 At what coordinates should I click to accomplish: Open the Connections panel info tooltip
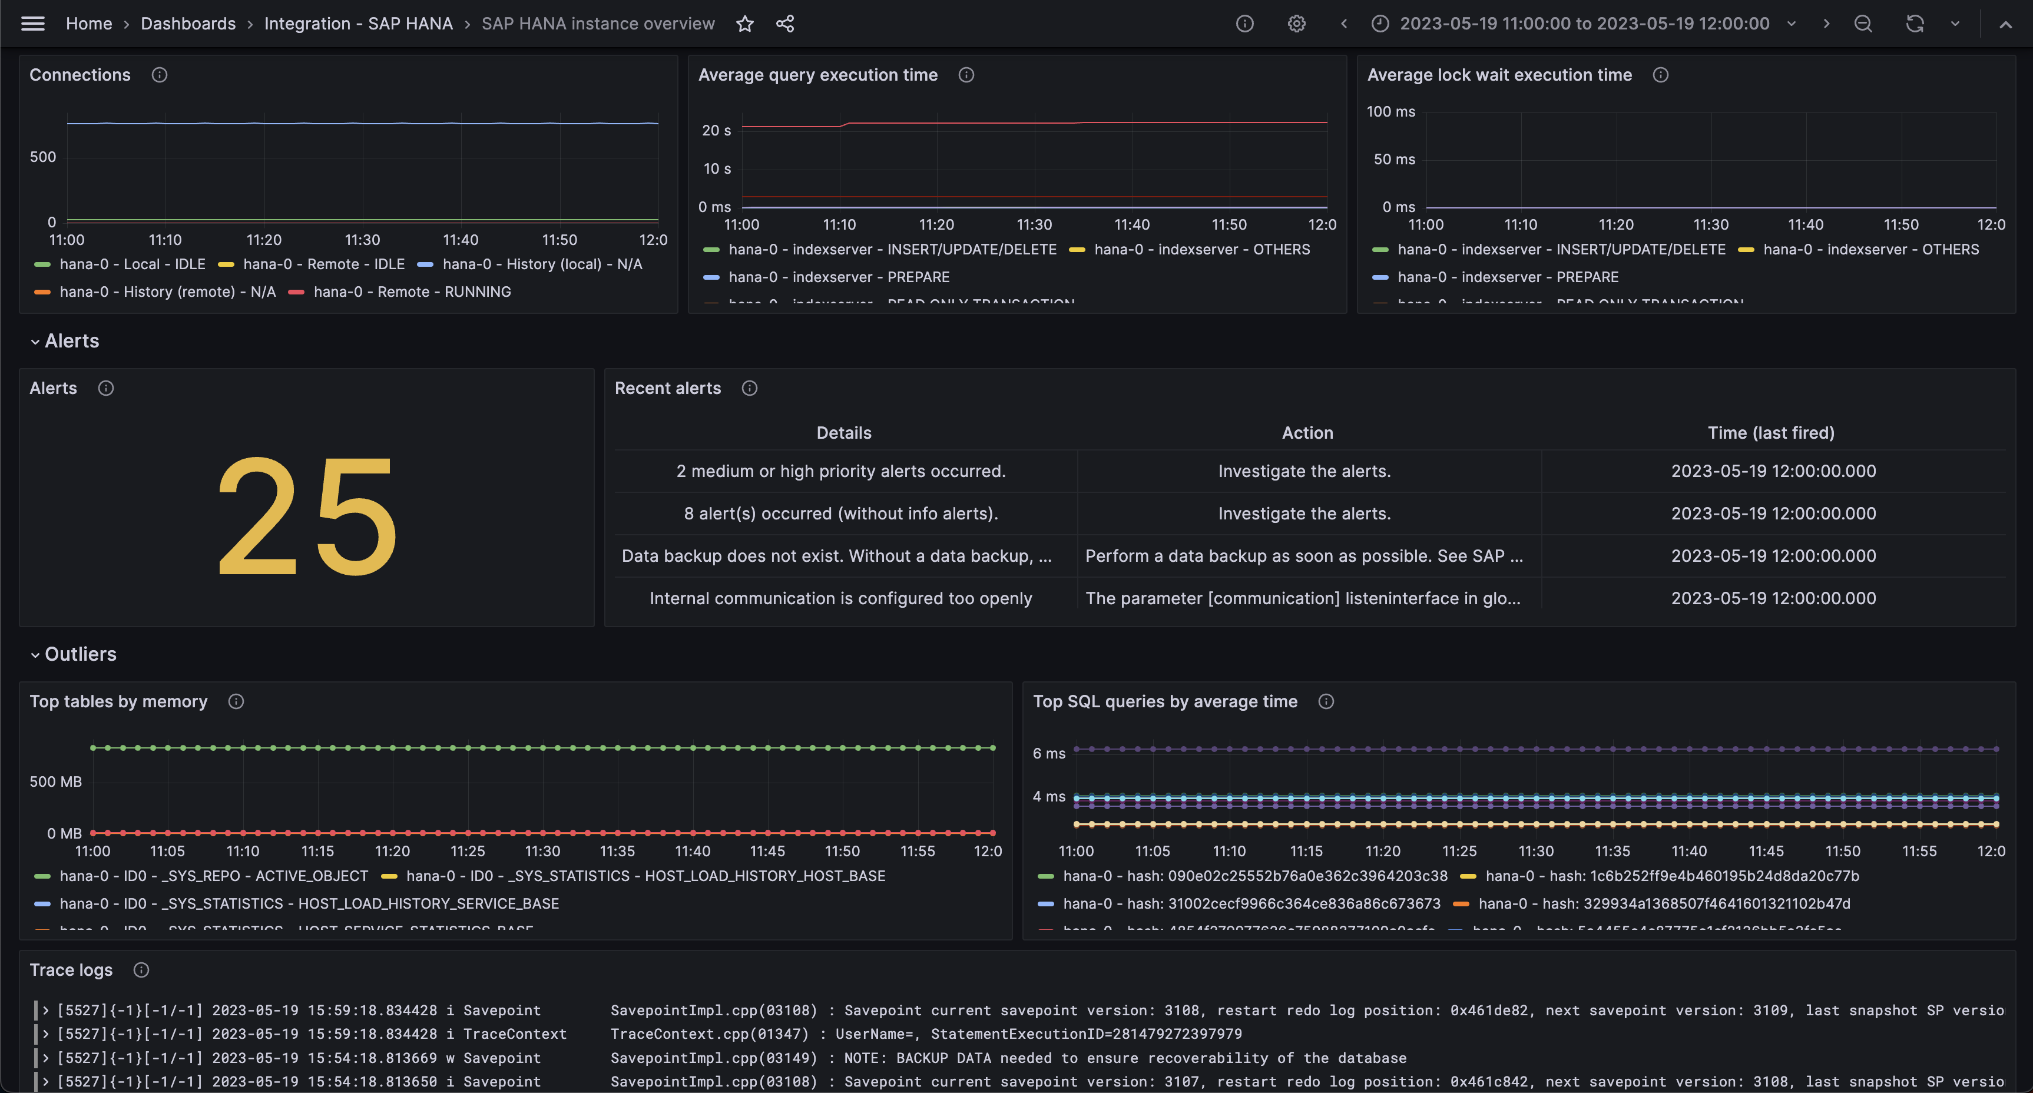pyautogui.click(x=158, y=75)
